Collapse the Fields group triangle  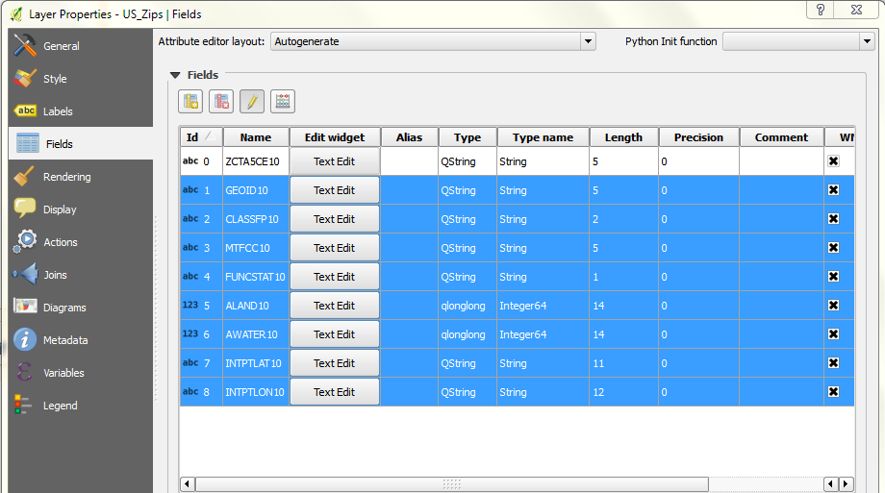(175, 75)
